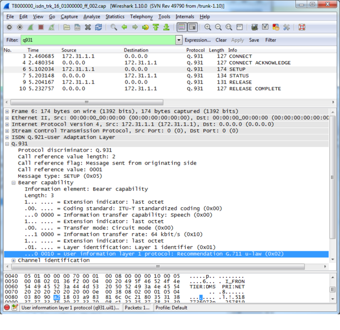Screen dimensions: 340x330
Task: Click packet details horizontal scrollbar thumb
Action: coord(158,267)
